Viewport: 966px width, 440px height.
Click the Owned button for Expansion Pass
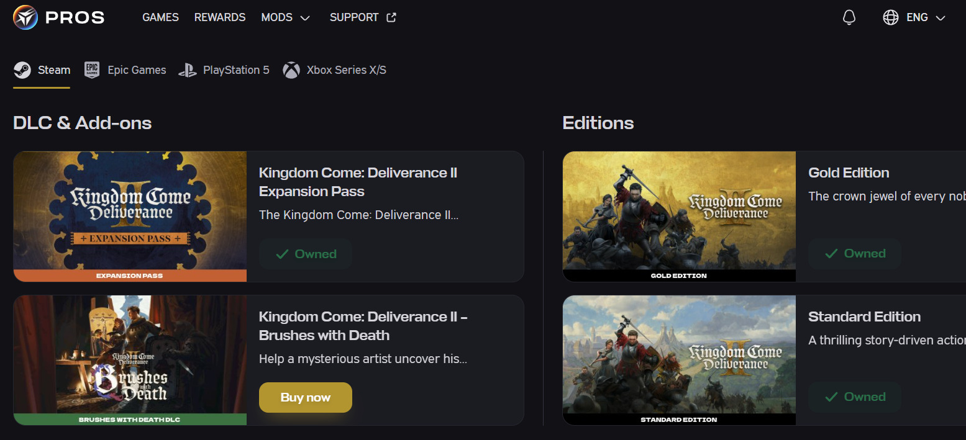306,254
